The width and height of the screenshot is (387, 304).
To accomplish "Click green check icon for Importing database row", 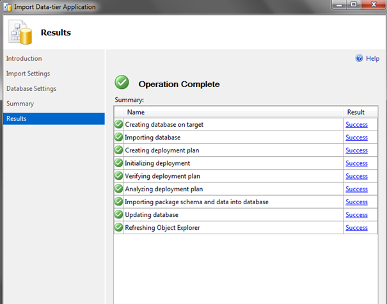I will [x=119, y=137].
